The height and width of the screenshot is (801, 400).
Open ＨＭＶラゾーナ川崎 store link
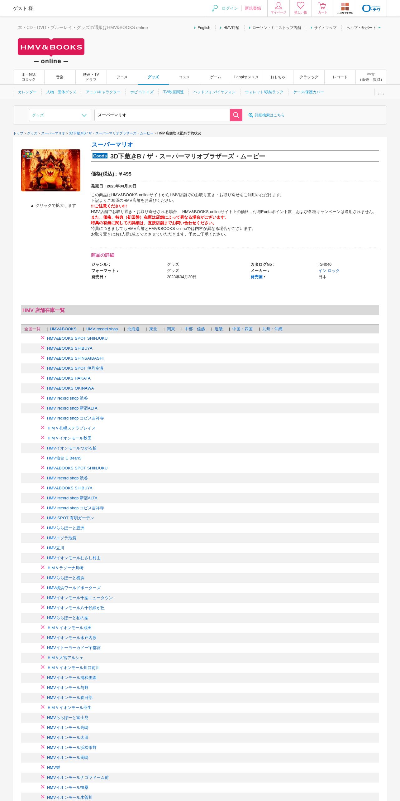tap(65, 568)
